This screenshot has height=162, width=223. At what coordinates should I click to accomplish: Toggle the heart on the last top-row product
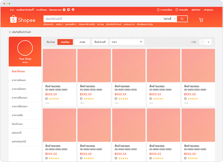point(185,99)
